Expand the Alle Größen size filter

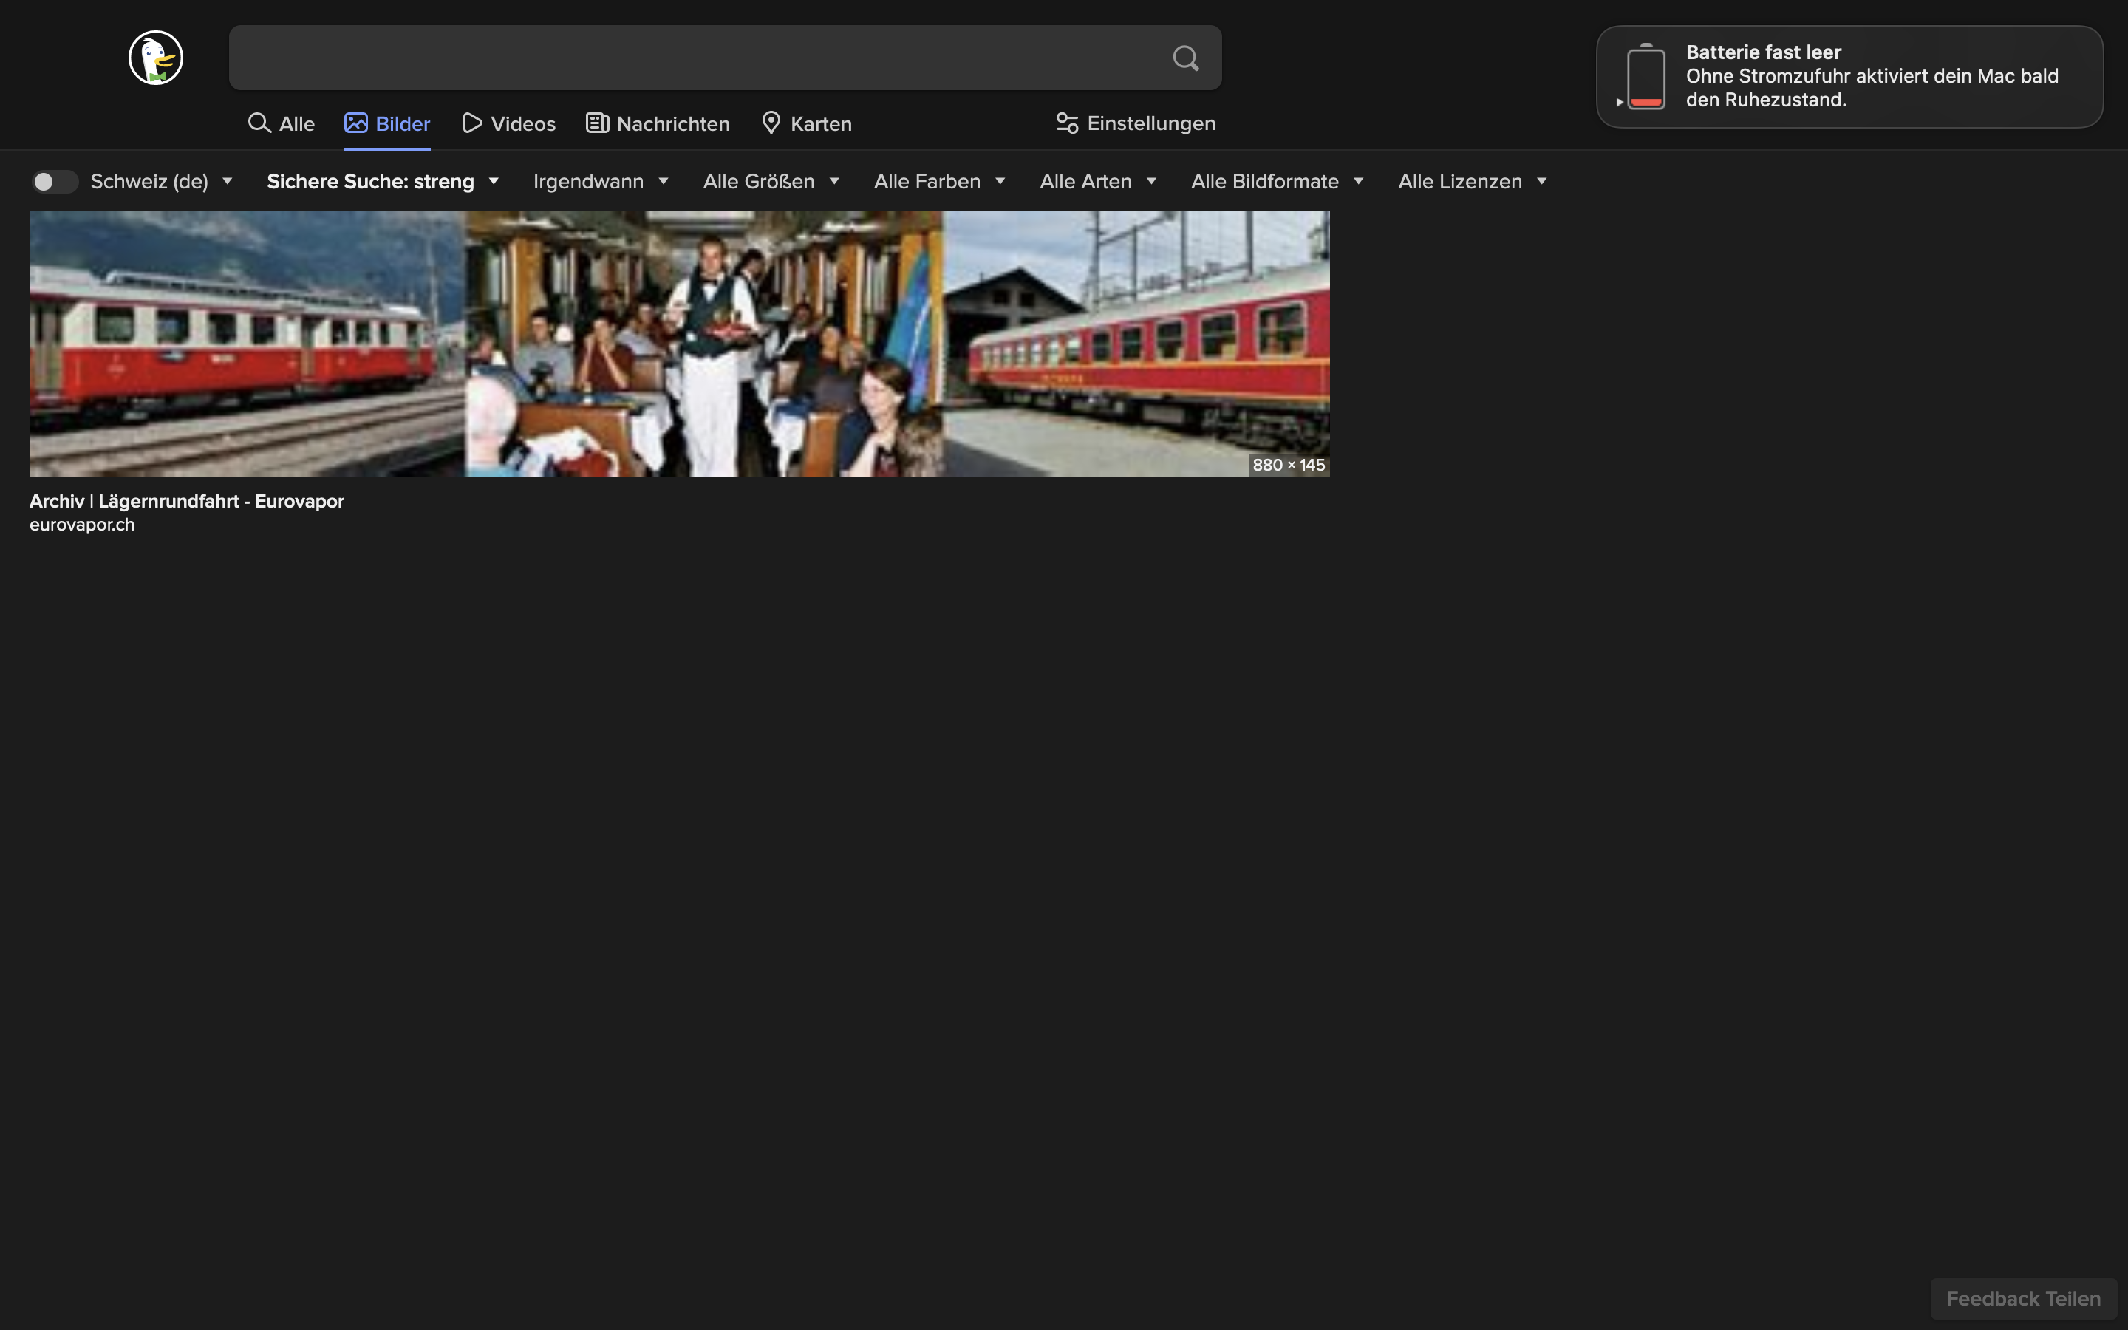point(771,181)
